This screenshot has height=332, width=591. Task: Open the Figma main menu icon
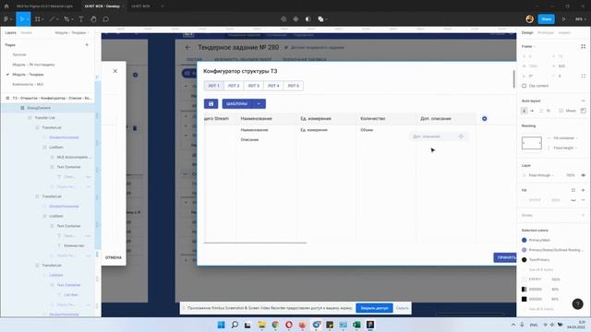point(7,18)
